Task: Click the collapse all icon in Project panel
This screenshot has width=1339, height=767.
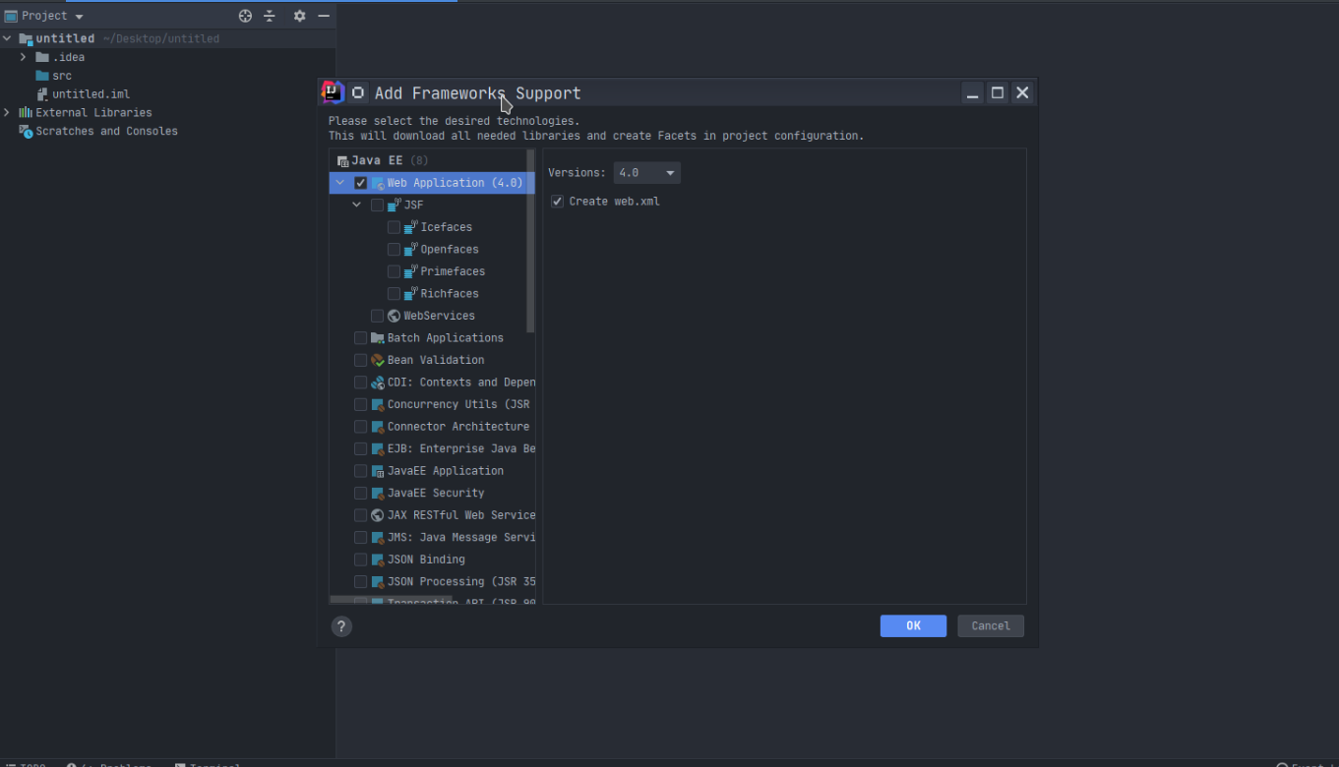Action: point(270,16)
